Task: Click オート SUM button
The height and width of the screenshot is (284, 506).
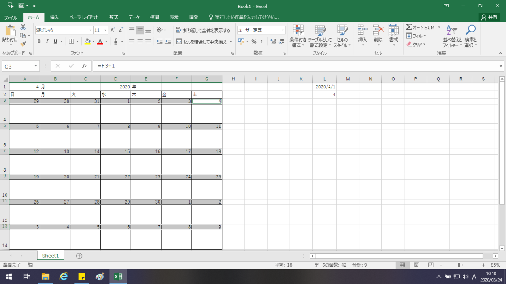Action: point(420,27)
